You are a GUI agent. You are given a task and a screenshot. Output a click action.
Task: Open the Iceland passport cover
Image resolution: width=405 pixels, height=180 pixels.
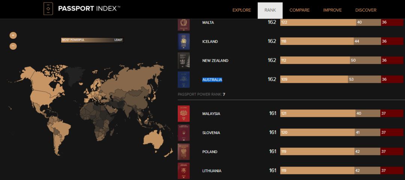click(x=184, y=41)
